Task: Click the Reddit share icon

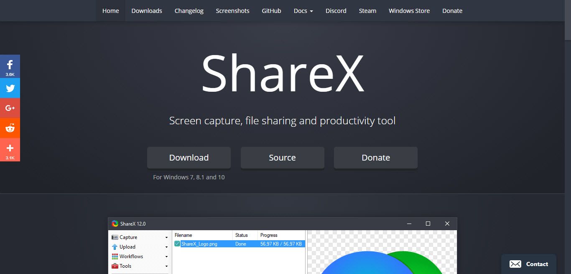Action: tap(10, 128)
